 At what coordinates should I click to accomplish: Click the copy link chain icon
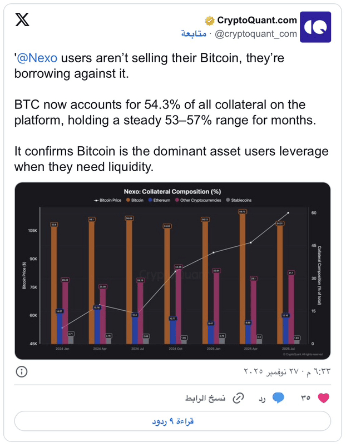pos(239,398)
